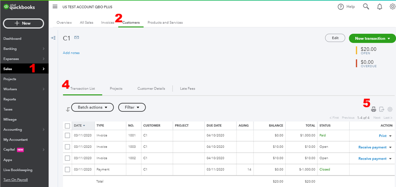Click the Edit customer button
Viewport: 396px width, 187px height.
click(335, 38)
